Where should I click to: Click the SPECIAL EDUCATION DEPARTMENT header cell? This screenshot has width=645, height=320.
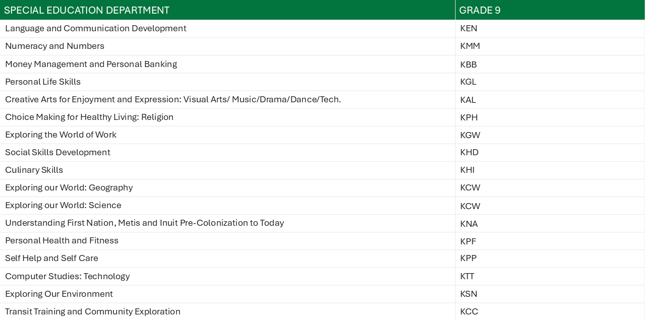[x=227, y=10]
